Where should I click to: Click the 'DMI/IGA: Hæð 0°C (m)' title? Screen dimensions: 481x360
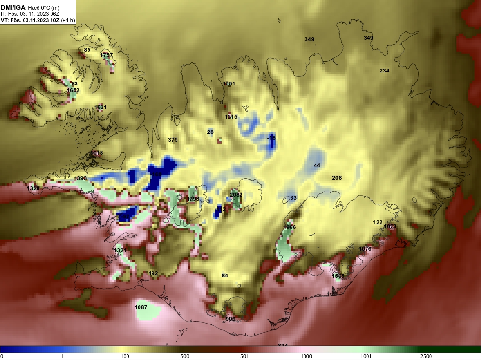pos(30,7)
